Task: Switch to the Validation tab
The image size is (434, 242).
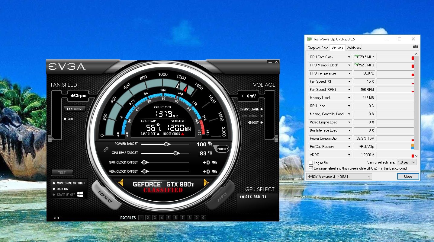Action: 354,48
